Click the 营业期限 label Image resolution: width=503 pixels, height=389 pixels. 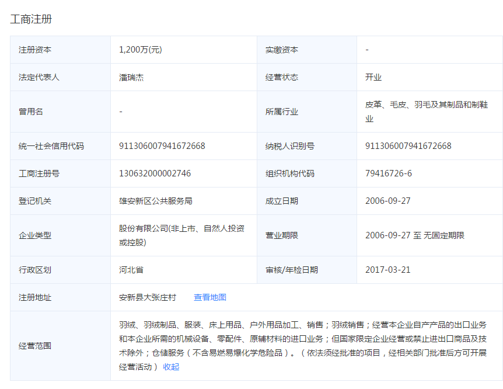(x=282, y=235)
